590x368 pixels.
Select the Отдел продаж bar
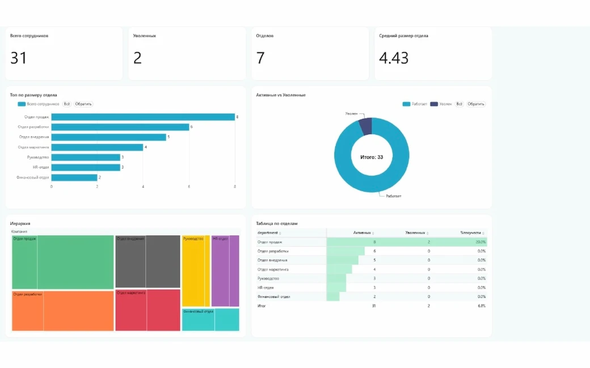point(143,117)
